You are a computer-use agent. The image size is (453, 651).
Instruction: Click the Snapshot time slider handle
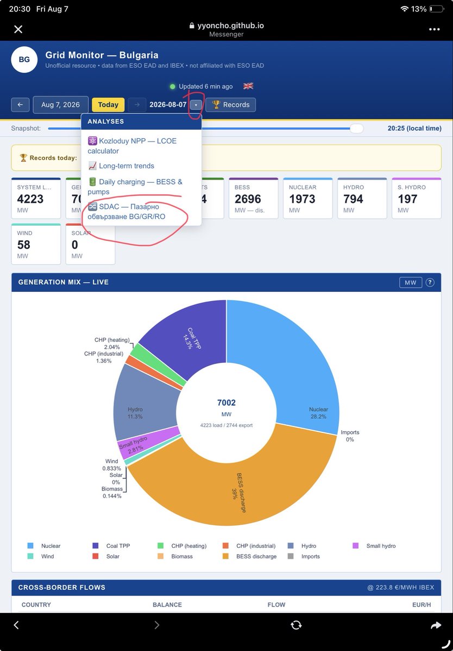click(x=357, y=129)
